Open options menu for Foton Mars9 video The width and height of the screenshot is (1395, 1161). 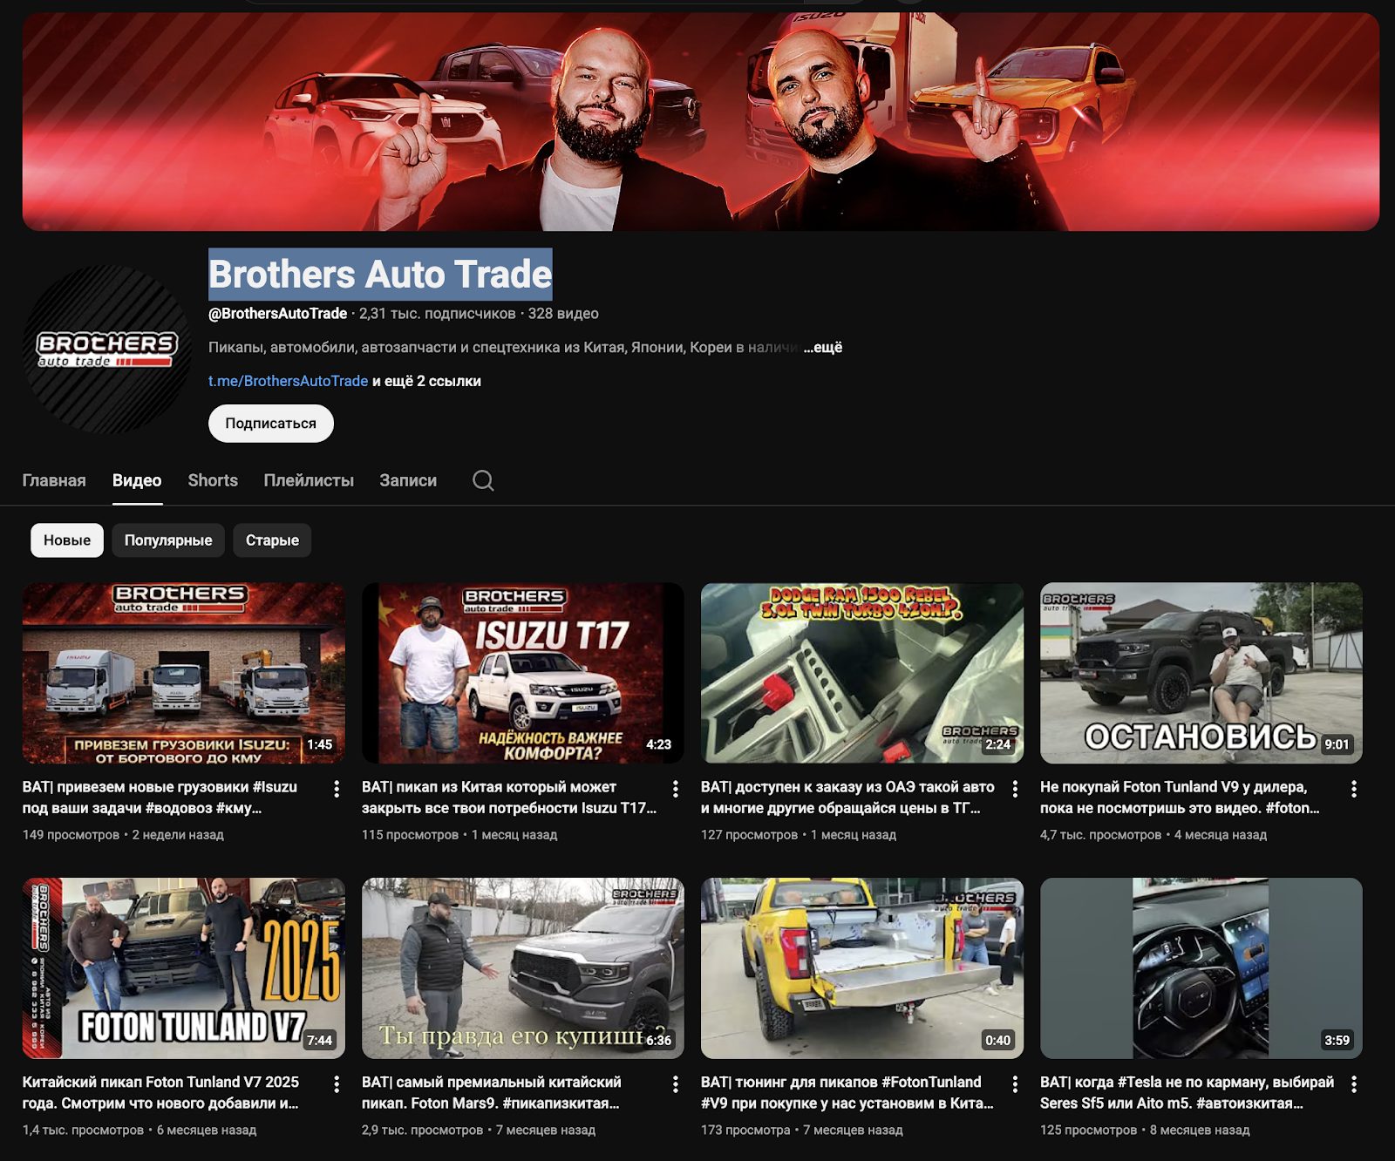[676, 1084]
